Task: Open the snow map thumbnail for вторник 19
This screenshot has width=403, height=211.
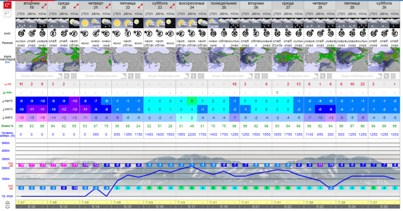Action: (x=32, y=59)
